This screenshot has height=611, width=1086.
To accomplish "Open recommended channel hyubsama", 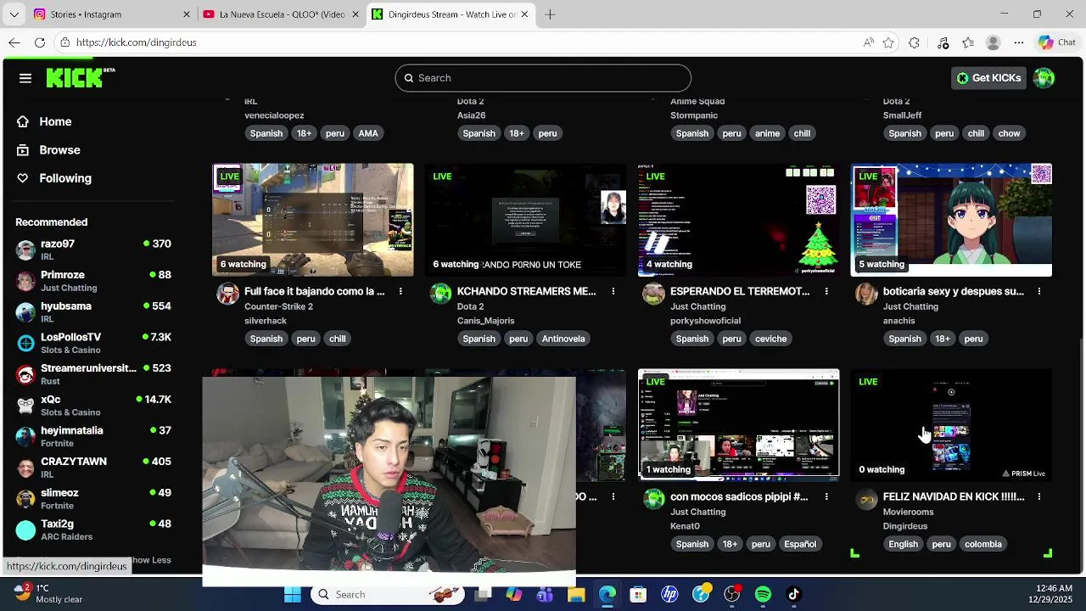I will [x=93, y=312].
